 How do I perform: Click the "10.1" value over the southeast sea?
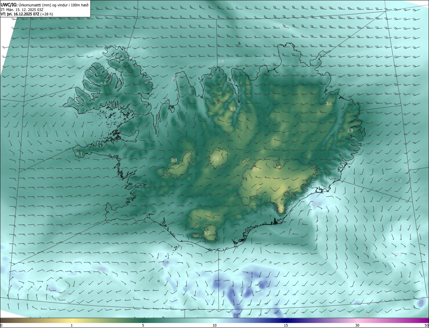398,255
